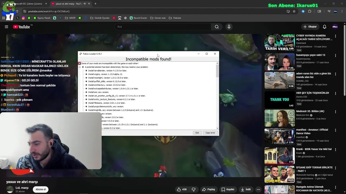The image size is (346, 194).
Task: Open the red YouTube bookmark icon
Action: click(114, 18)
